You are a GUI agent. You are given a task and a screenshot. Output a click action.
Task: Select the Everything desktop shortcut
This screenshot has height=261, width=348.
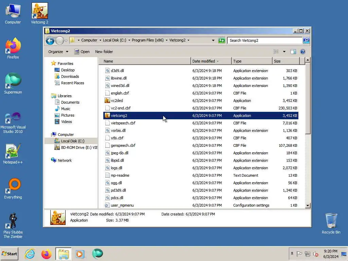pos(13,189)
